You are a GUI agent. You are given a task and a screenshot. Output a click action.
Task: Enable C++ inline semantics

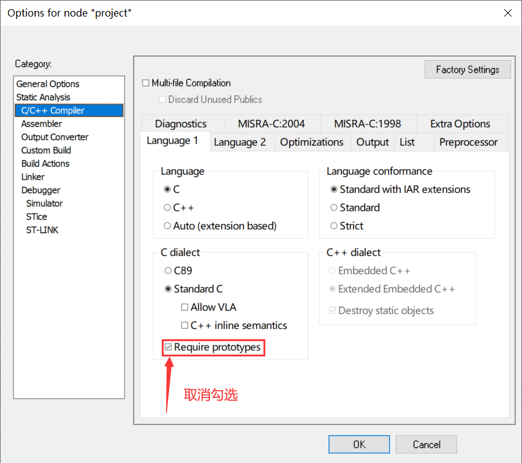pyautogui.click(x=184, y=325)
